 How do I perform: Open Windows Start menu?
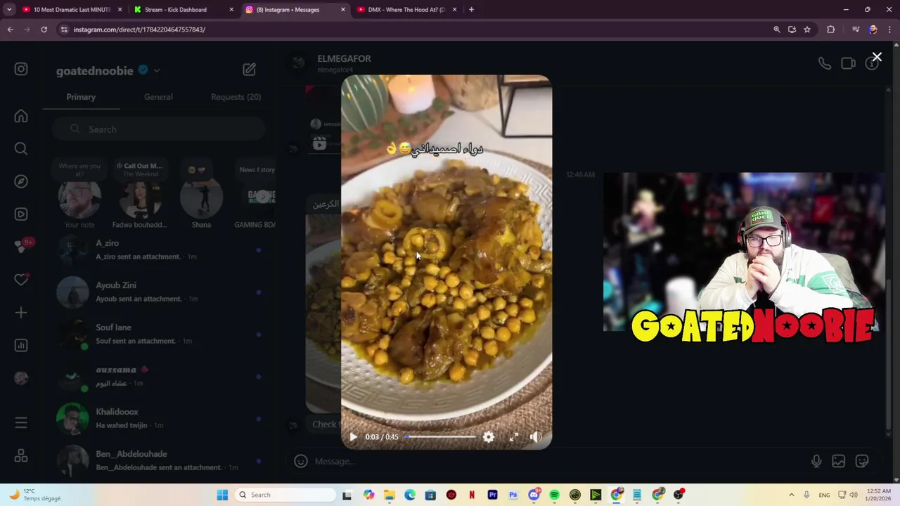[222, 495]
